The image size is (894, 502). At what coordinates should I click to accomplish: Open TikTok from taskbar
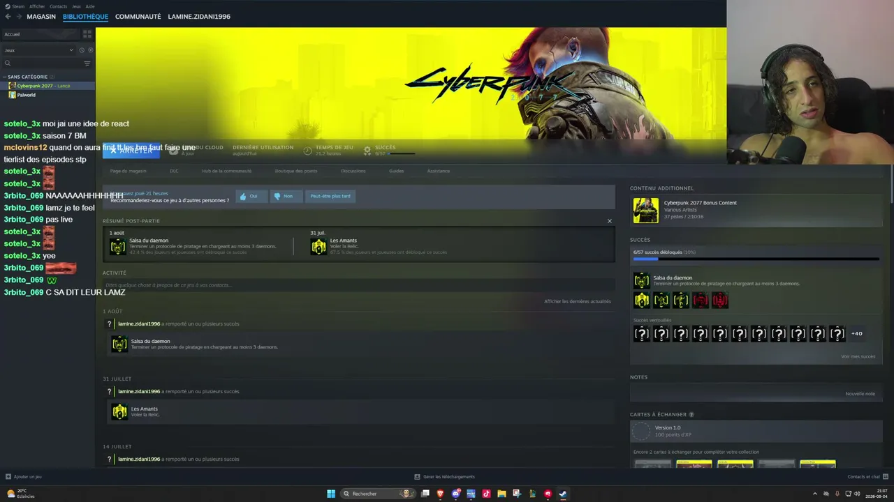pos(486,494)
